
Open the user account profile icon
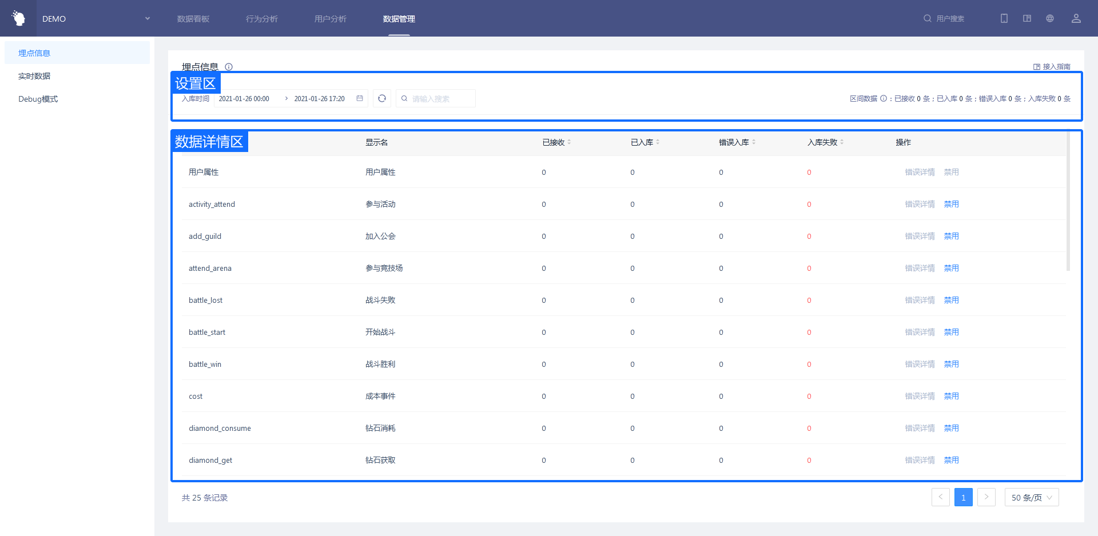click(1076, 18)
